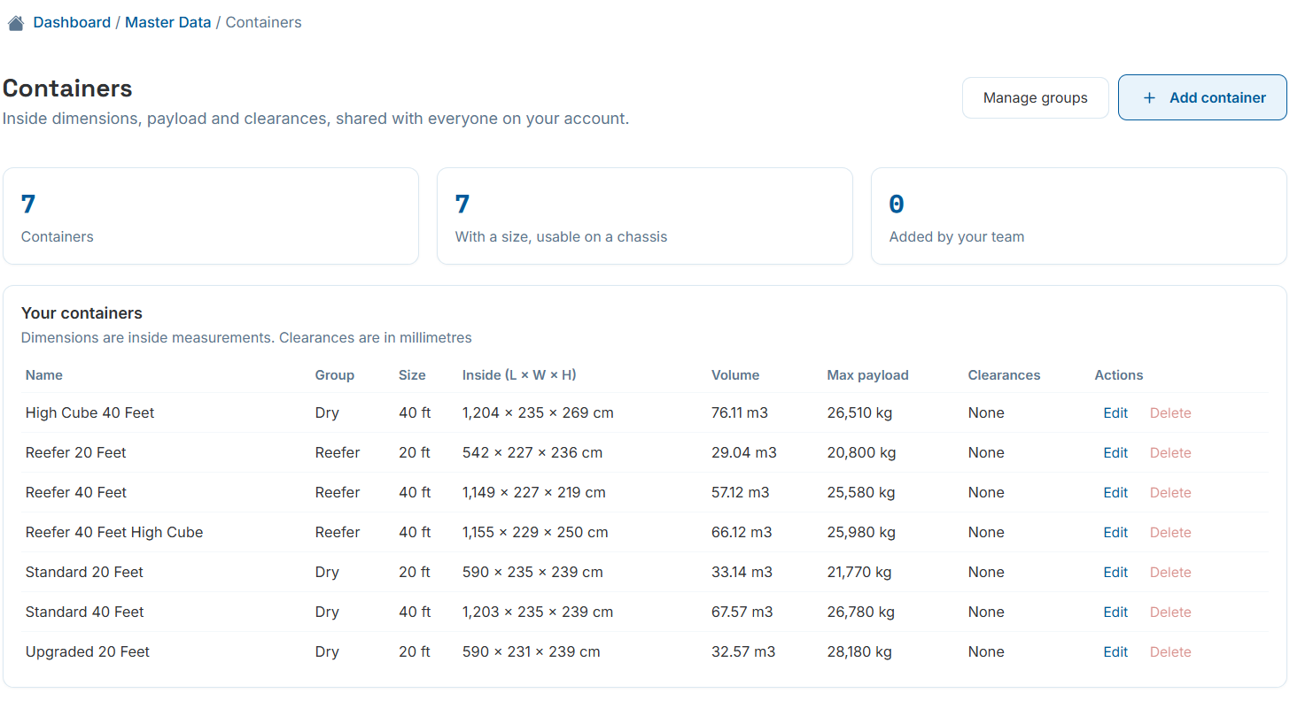1313x701 pixels.
Task: Click the Name column header
Action: [43, 375]
